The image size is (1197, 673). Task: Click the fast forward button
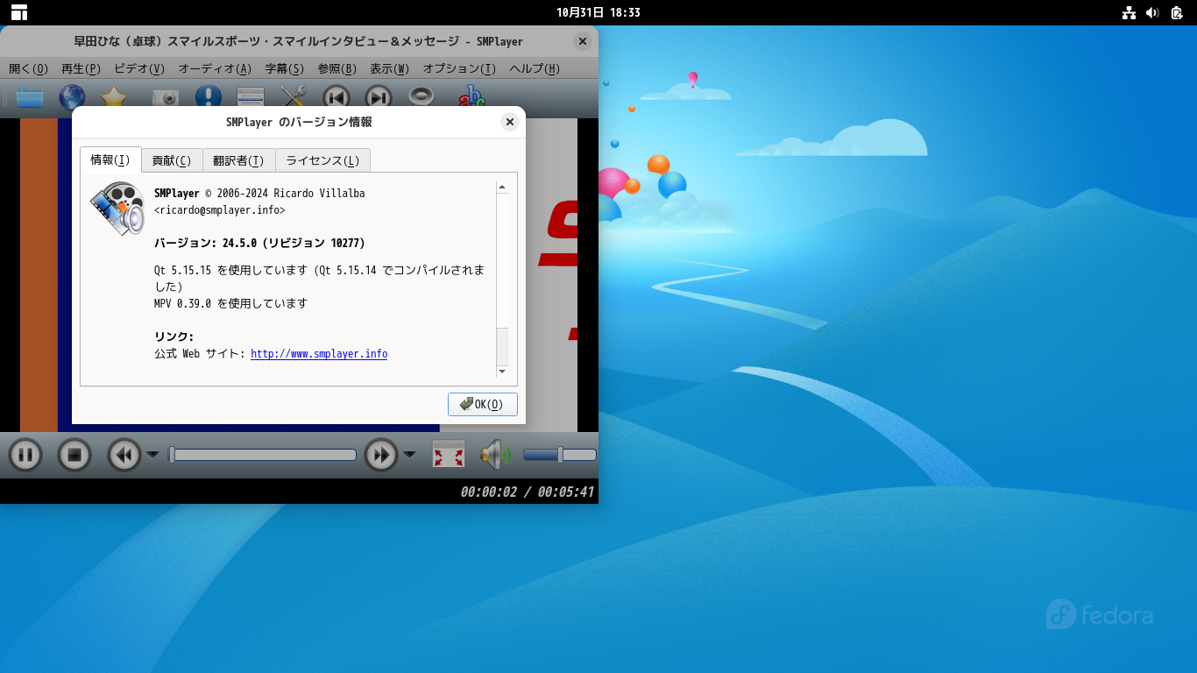(x=381, y=455)
